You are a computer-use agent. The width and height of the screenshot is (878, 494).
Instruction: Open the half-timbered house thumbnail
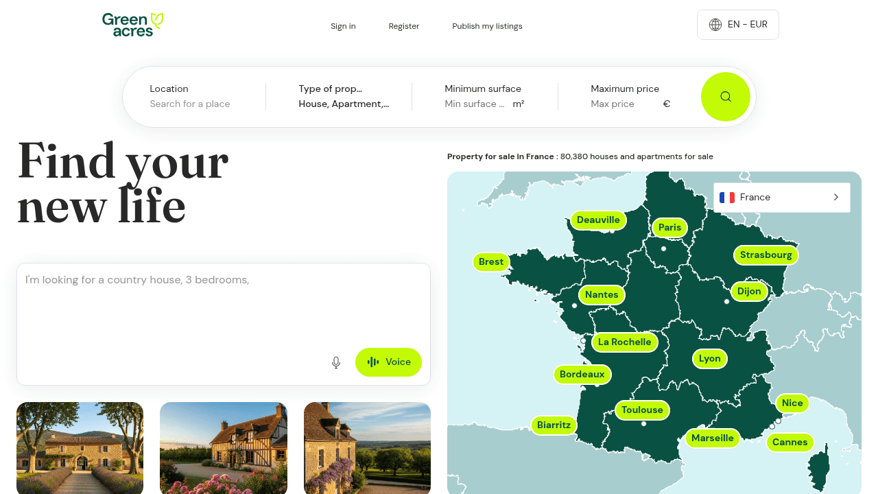(x=224, y=448)
